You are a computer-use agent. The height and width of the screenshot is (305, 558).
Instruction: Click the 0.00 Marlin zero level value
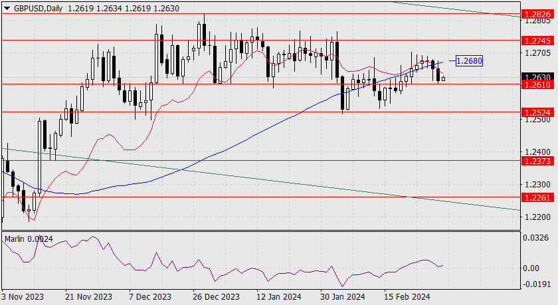click(x=532, y=268)
